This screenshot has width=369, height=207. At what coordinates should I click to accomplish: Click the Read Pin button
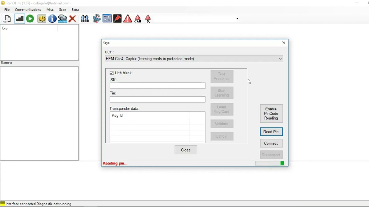point(271,132)
